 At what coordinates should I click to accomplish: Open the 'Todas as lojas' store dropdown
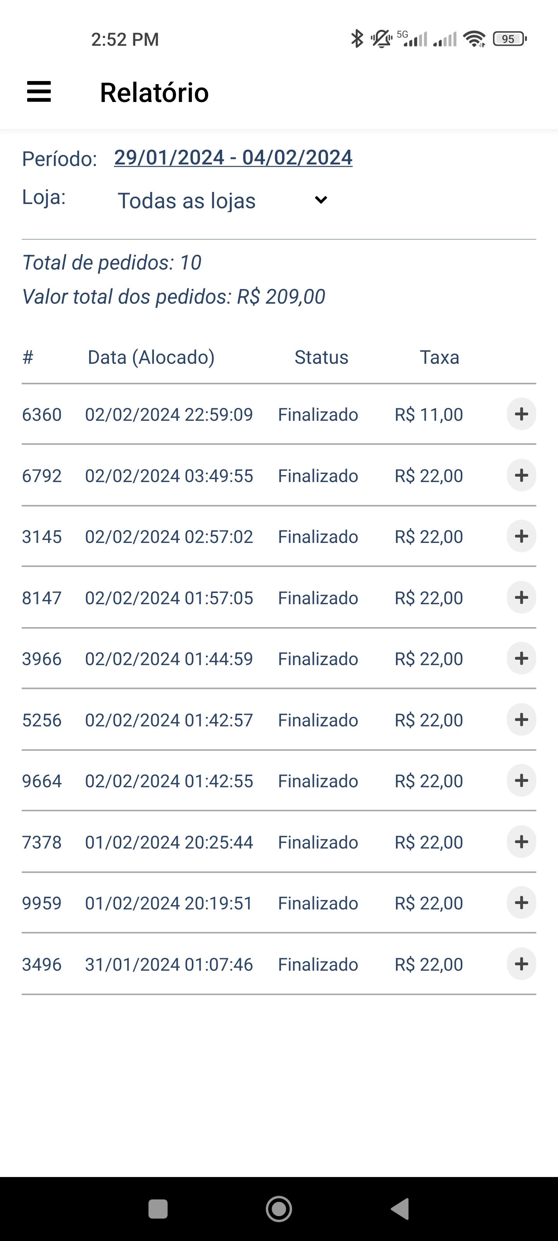coord(222,200)
